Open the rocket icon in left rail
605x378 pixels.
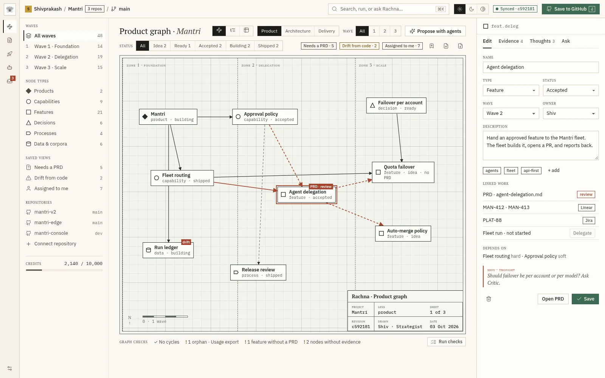tap(10, 54)
